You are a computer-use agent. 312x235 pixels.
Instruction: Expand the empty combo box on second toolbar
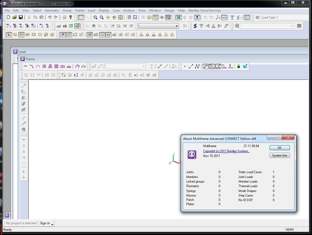[x=177, y=26]
